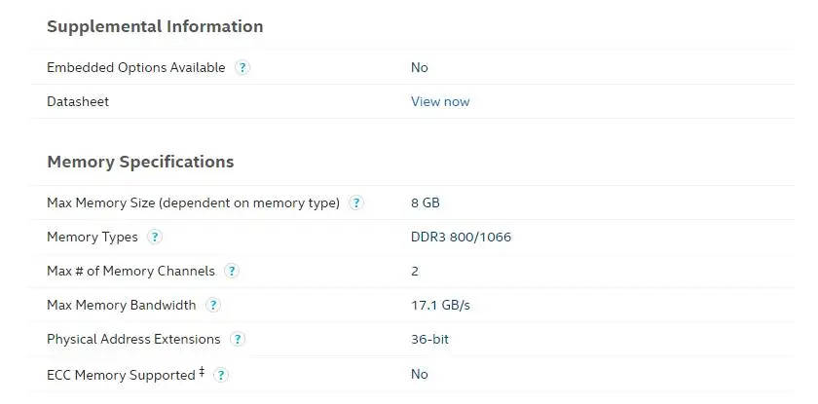This screenshot has width=818, height=404.
Task: Click the Datasheet row label
Action: coord(78,101)
